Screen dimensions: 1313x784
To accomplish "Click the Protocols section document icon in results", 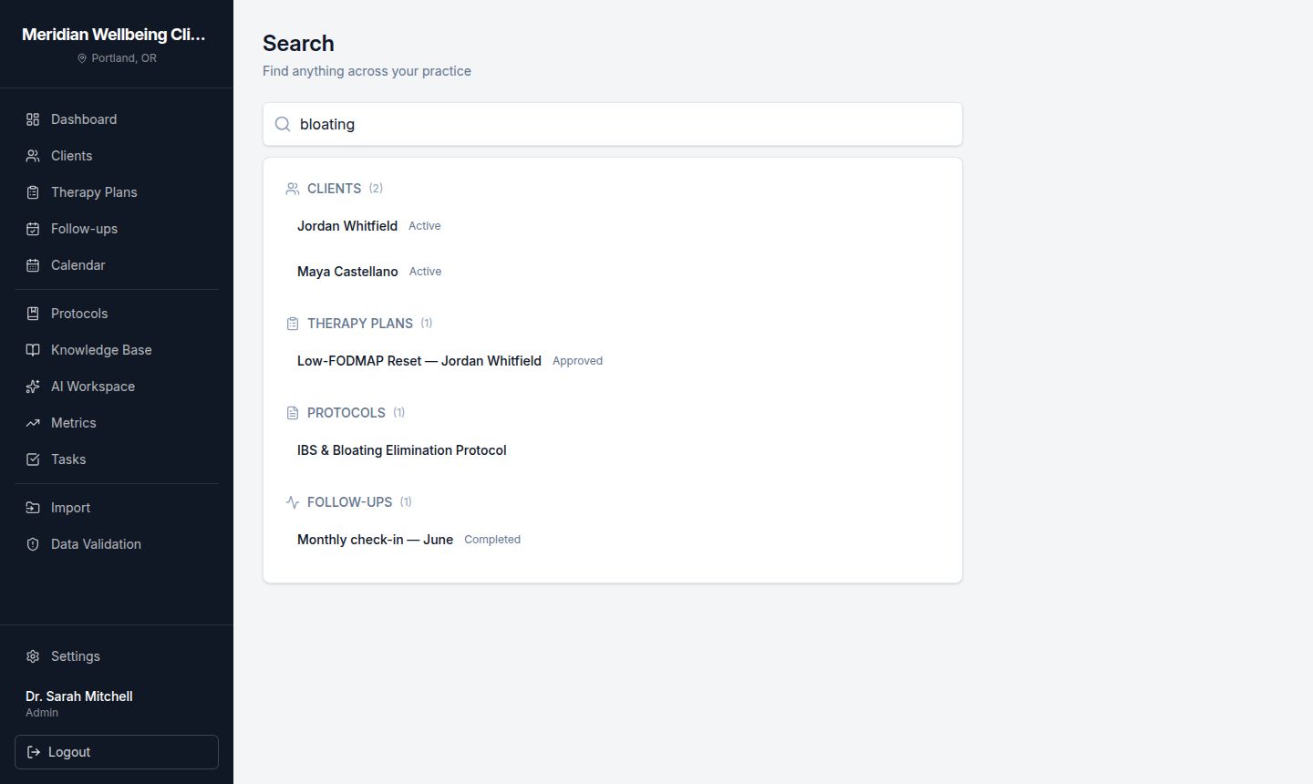I will click(x=293, y=413).
